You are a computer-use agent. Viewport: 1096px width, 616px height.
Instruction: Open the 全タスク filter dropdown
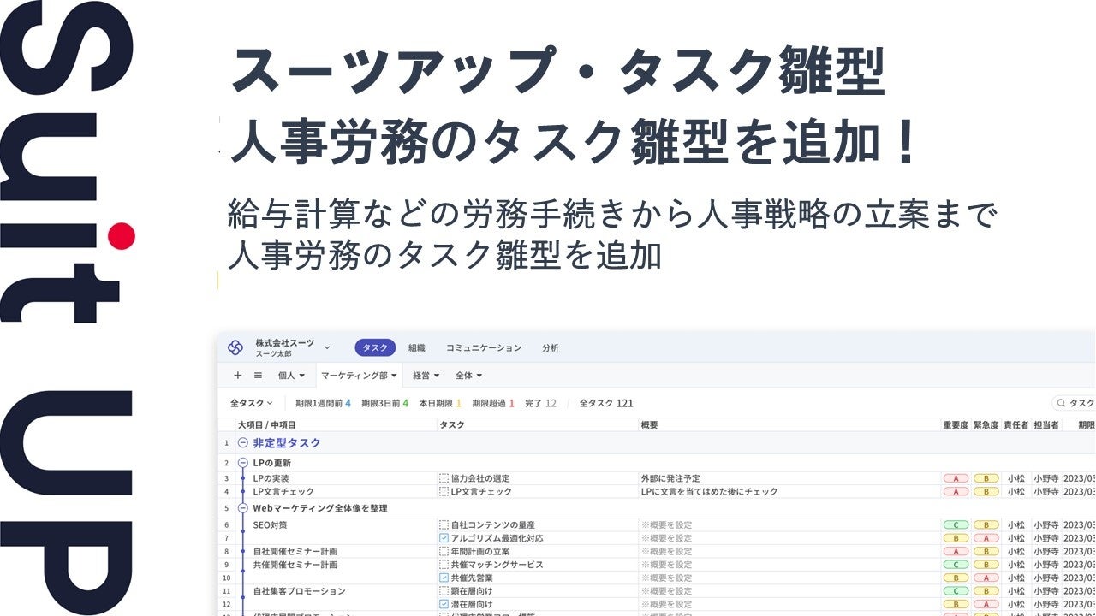click(x=251, y=403)
